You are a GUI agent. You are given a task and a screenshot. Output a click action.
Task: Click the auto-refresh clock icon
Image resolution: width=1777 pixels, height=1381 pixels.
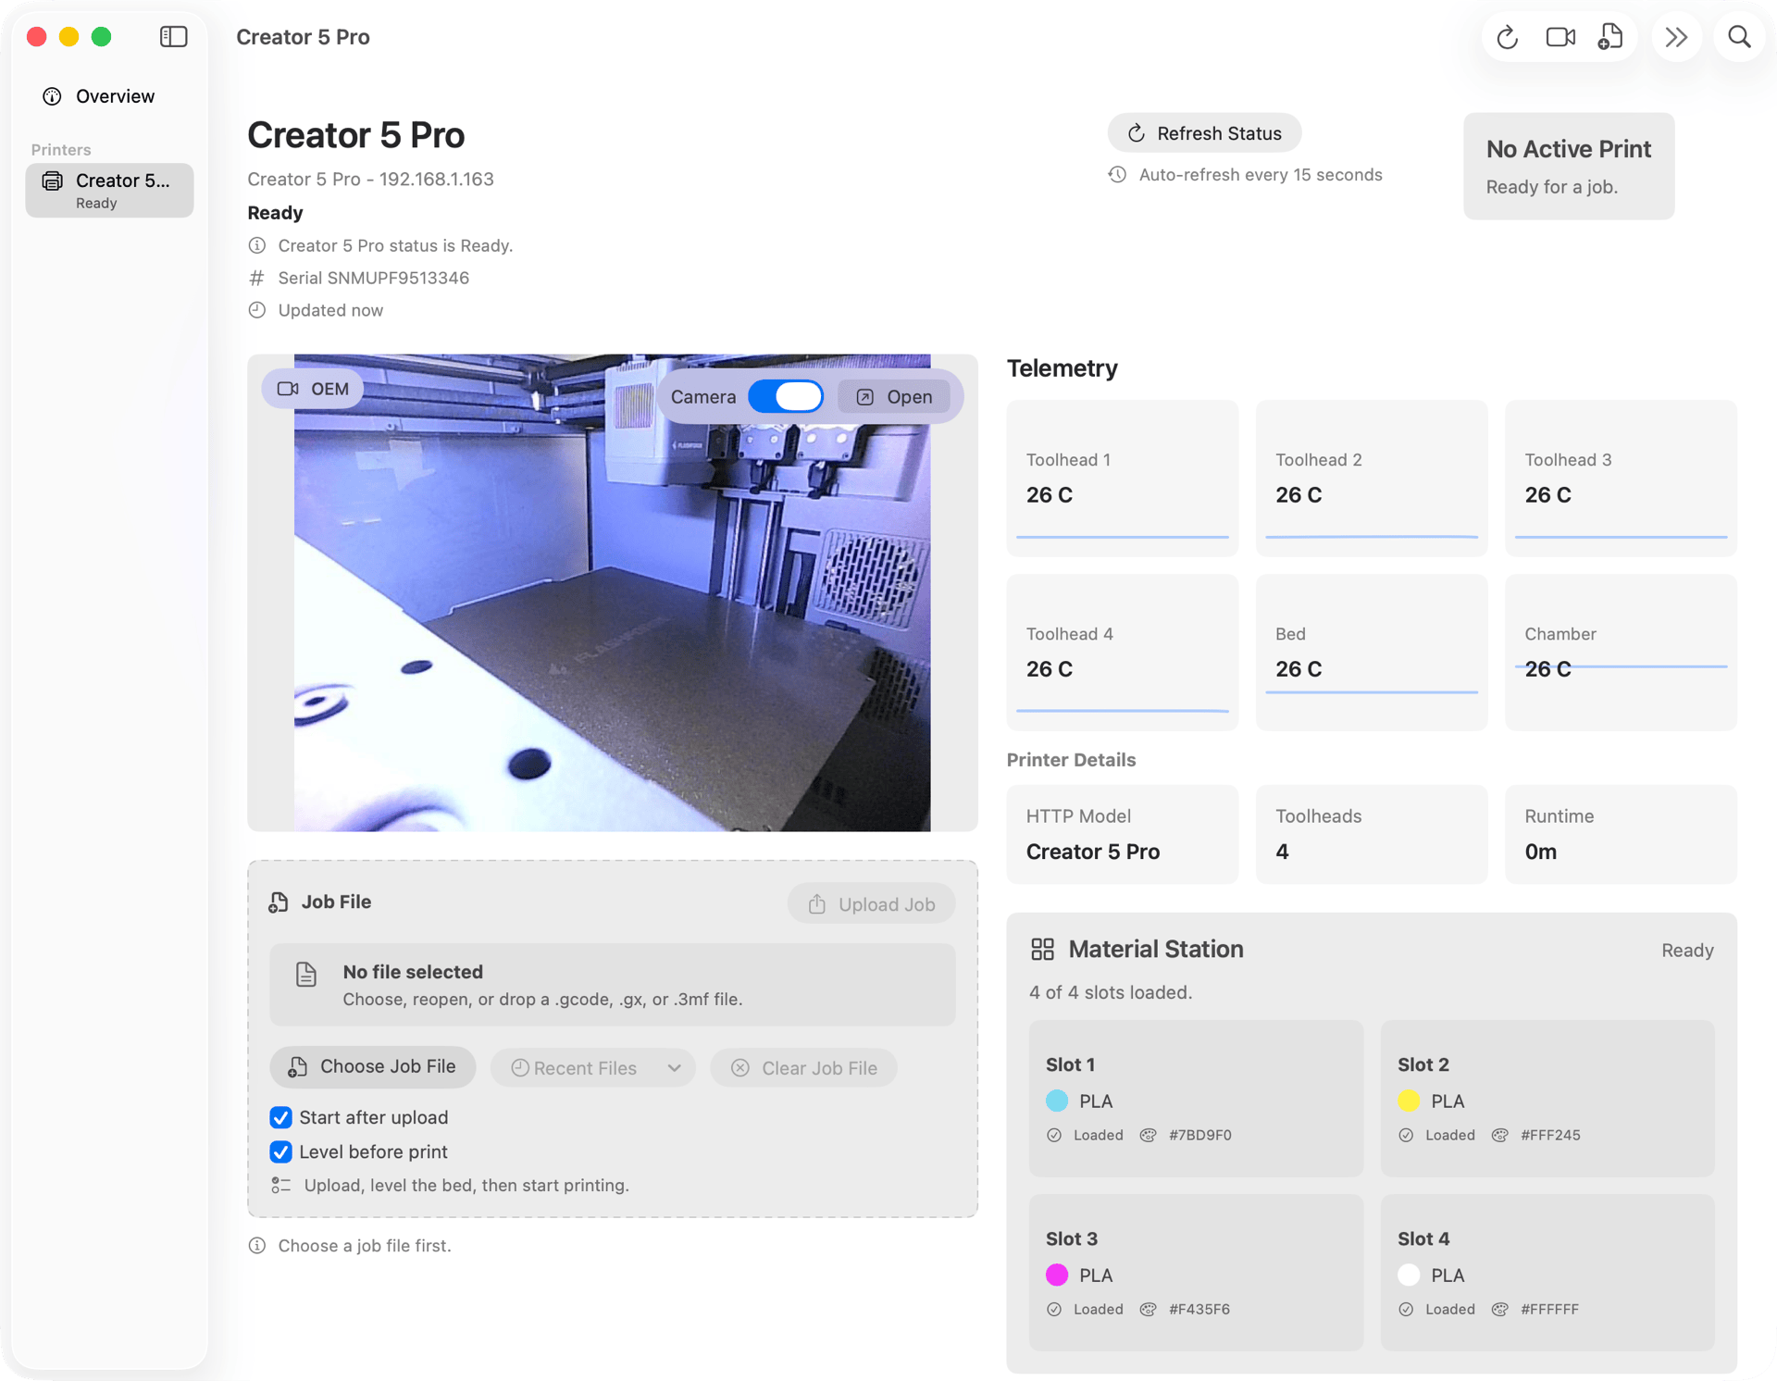(1117, 175)
